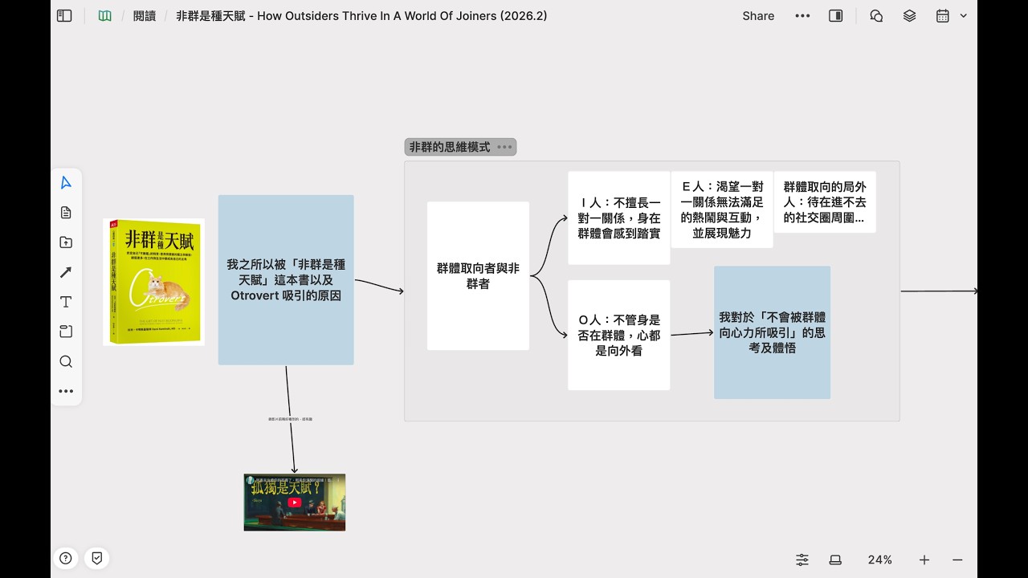Viewport: 1028px width, 578px height.
Task: Open canvas settings sliders icon
Action: coord(802,560)
